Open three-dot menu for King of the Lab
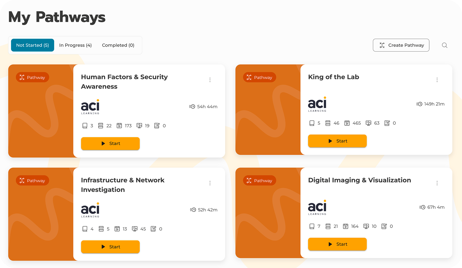The image size is (462, 268). coord(437,80)
